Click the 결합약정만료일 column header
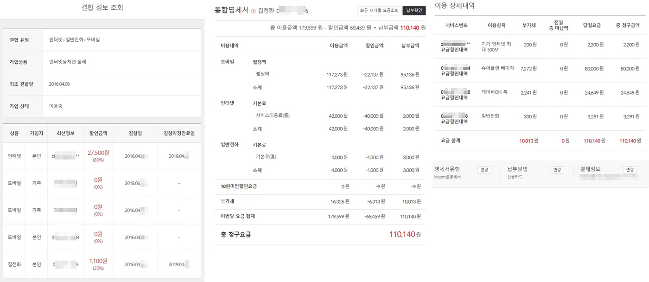Image resolution: width=649 pixels, height=282 pixels. pyautogui.click(x=179, y=133)
